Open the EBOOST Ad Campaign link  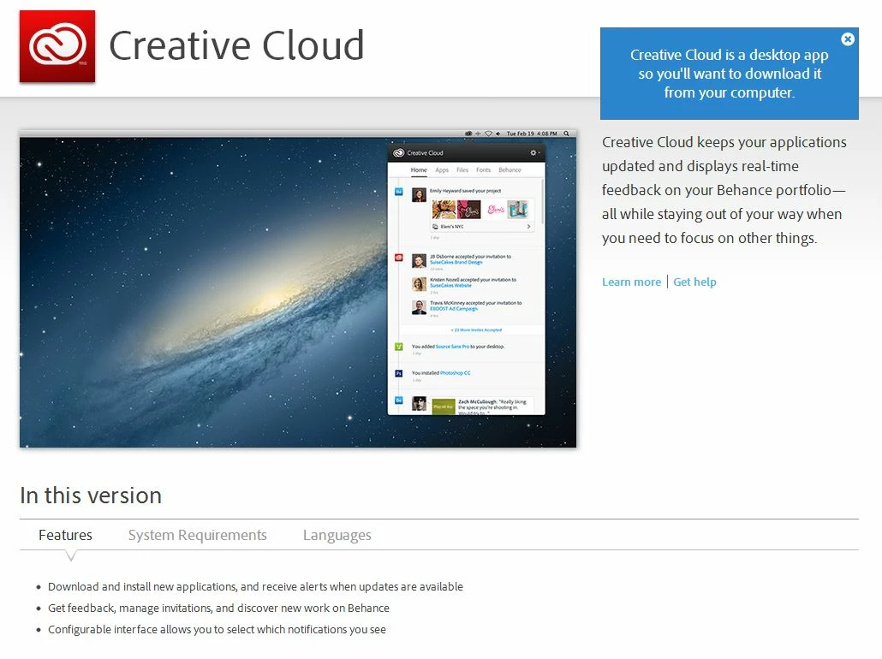click(x=454, y=309)
